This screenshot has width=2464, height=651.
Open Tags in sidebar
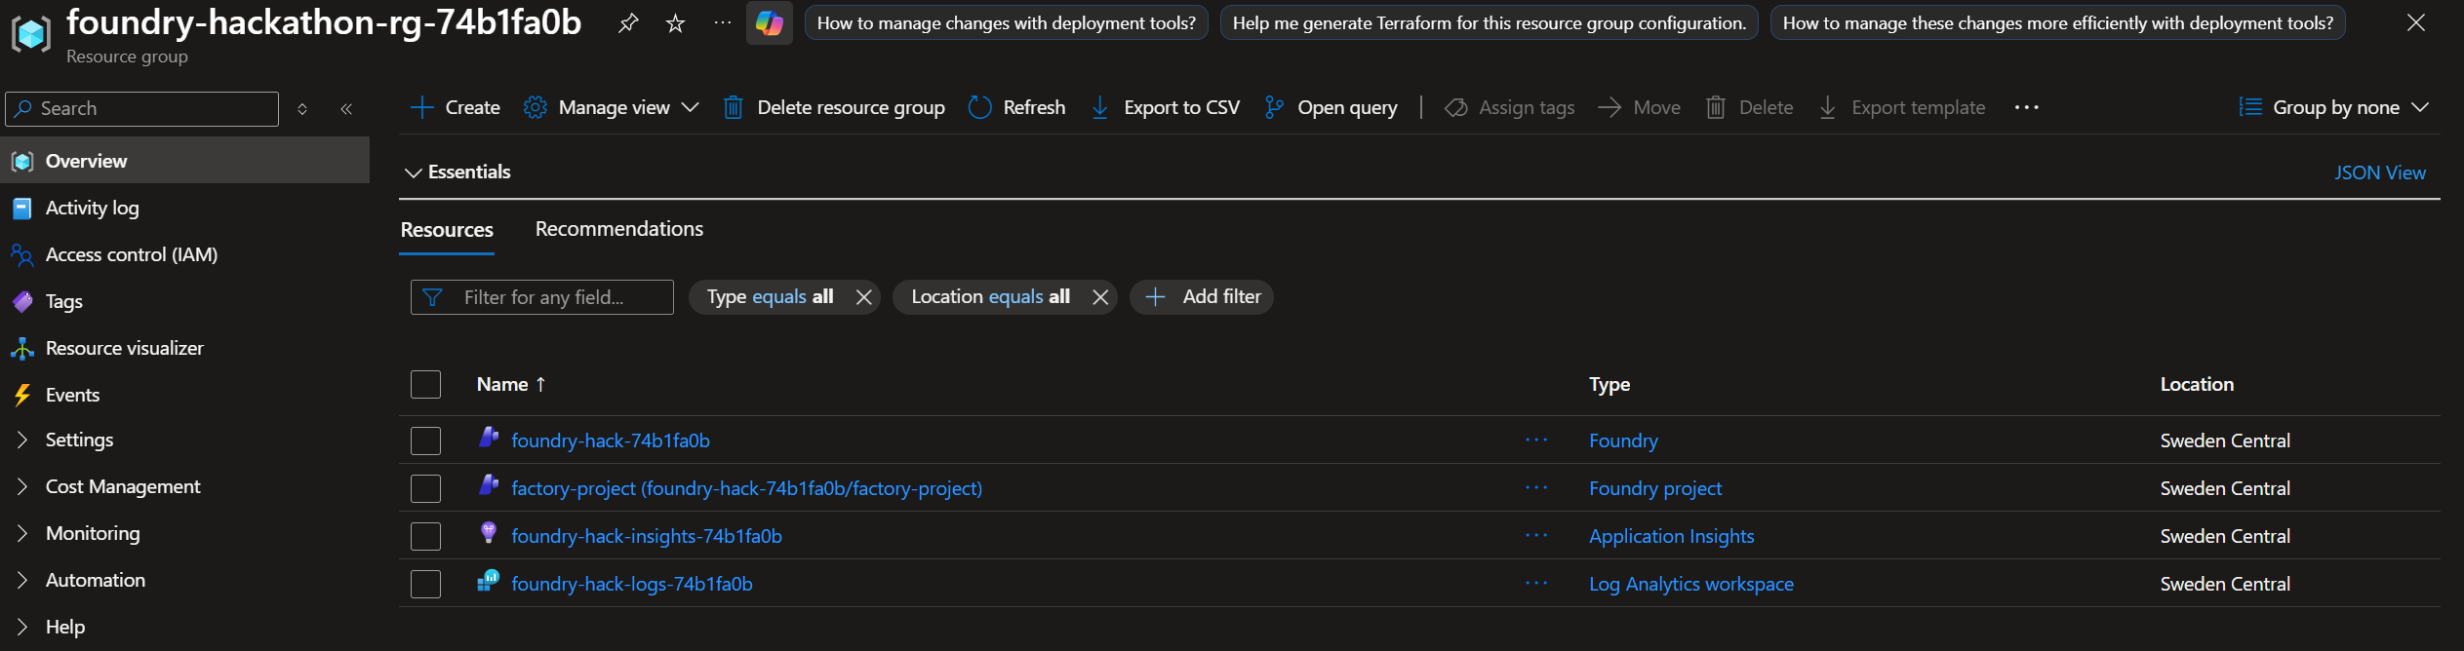[x=184, y=301]
